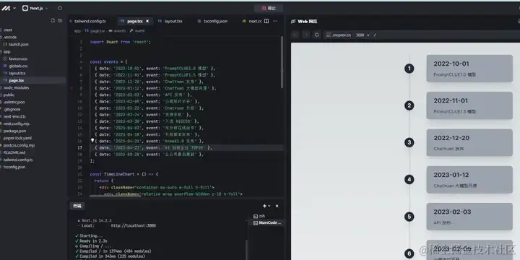Click the search magnifier icon
This screenshot has width=520, height=260.
(60, 8)
